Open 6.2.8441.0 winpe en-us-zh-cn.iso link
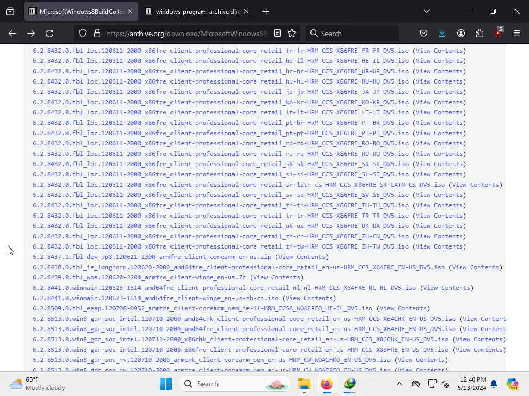The image size is (529, 396). click(x=155, y=298)
